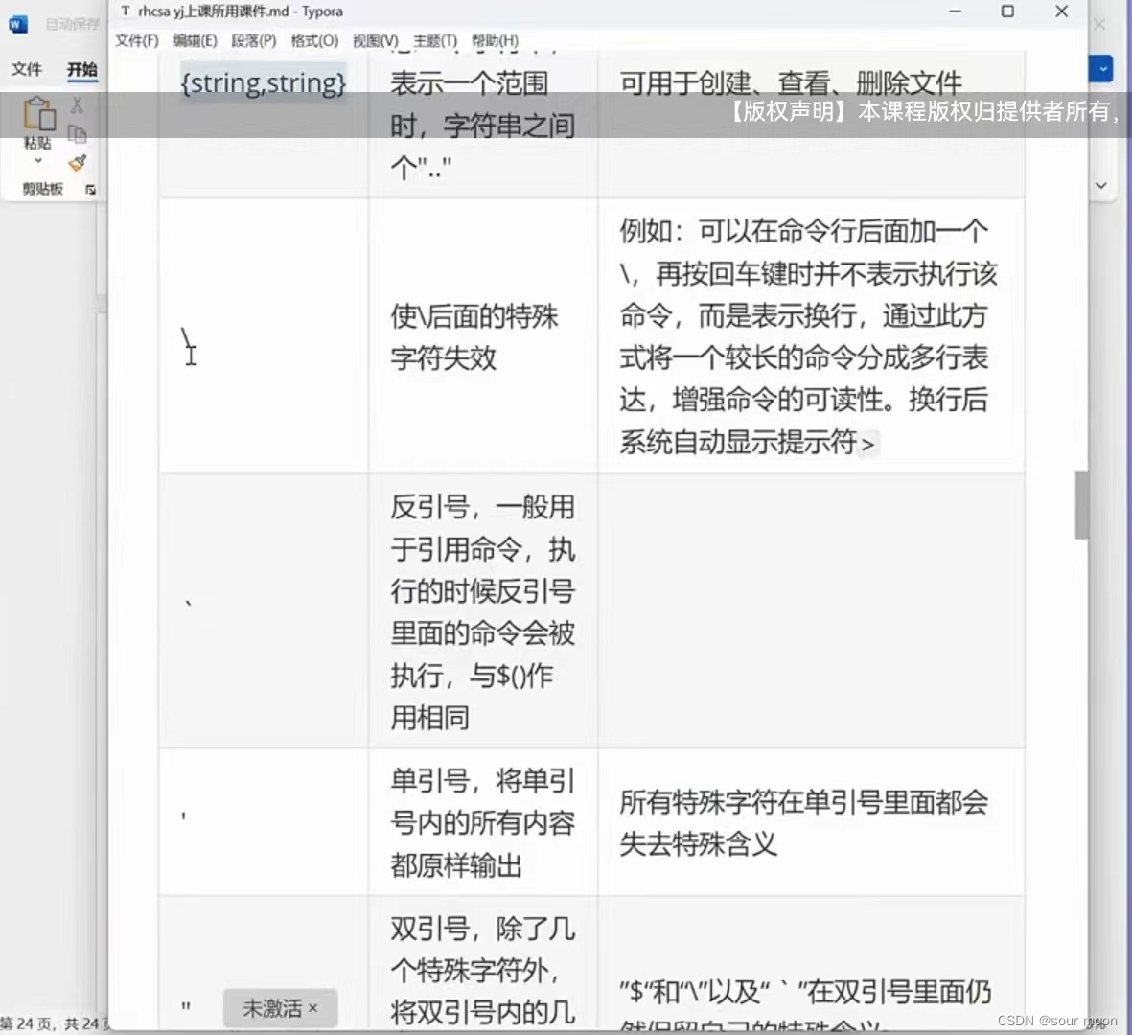
Task: Click the 未激活 badge in Typora
Action: (x=280, y=1008)
